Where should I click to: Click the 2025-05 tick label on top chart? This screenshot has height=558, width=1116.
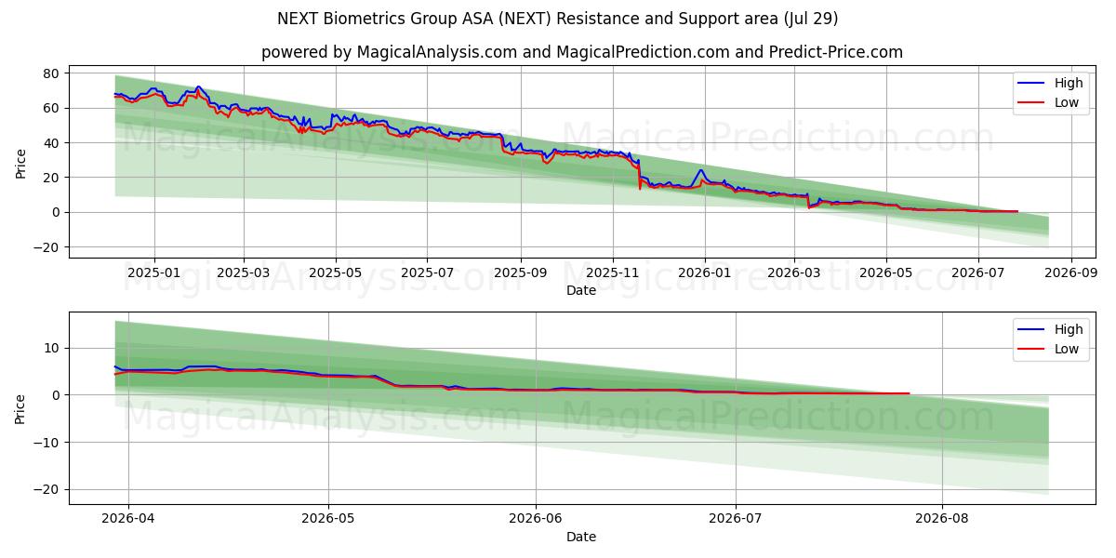[x=335, y=272]
